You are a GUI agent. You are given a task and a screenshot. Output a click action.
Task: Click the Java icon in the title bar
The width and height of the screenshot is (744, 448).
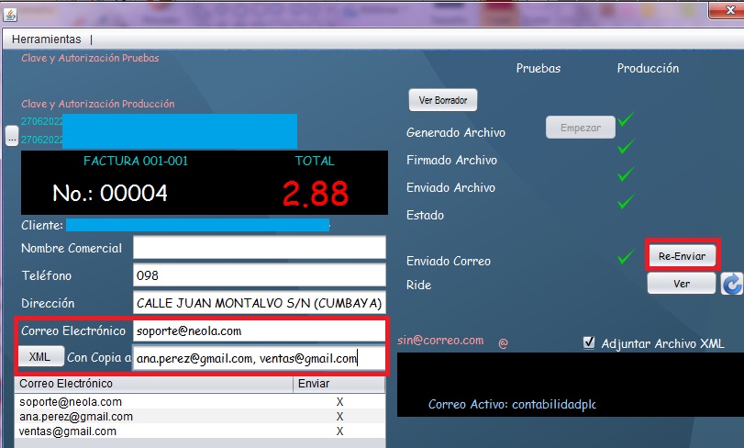10,13
